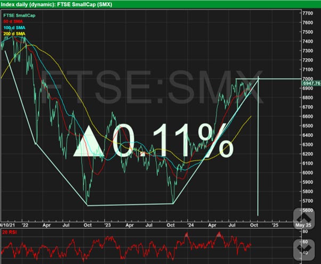Click the 'May 25' date axis label

[x=303, y=225]
